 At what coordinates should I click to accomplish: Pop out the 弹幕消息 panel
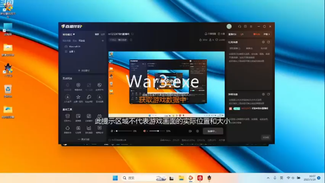pyautogui.click(x=269, y=94)
